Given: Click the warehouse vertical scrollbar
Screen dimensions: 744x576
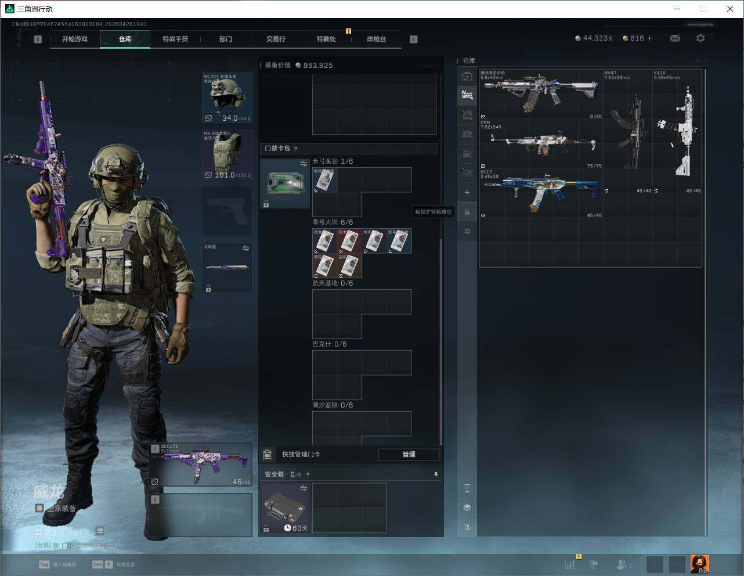Looking at the screenshot, I should point(705,302).
